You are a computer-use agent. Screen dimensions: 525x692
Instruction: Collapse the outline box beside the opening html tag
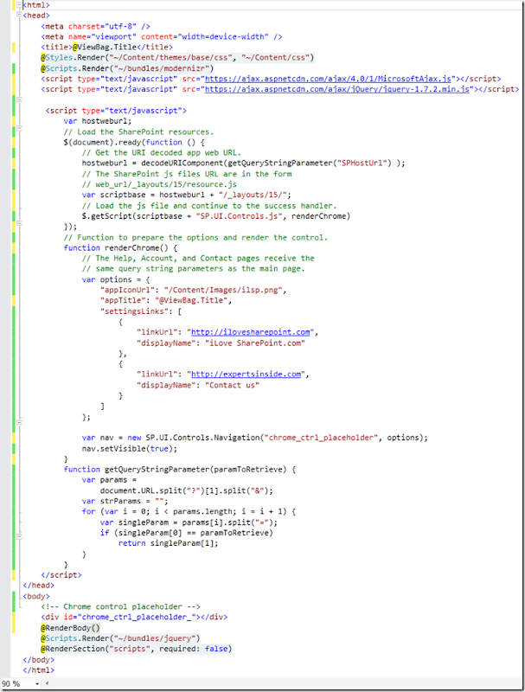point(19,4)
